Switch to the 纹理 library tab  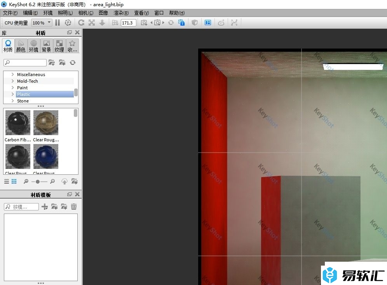point(59,46)
